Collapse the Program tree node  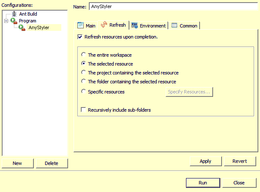6,21
